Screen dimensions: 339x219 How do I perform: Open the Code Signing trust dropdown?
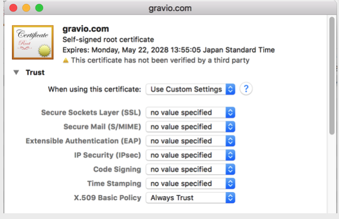(190, 169)
